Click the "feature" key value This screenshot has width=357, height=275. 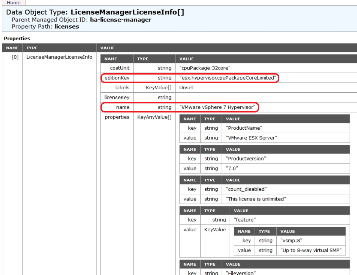click(x=245, y=220)
